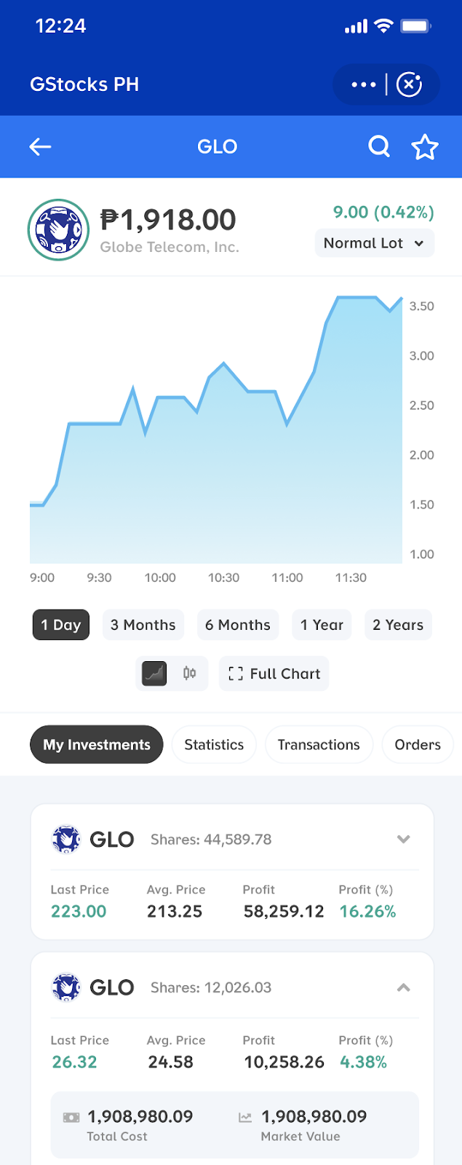Collapse the second GLO holding details
Image resolution: width=462 pixels, height=1165 pixels.
[x=404, y=987]
